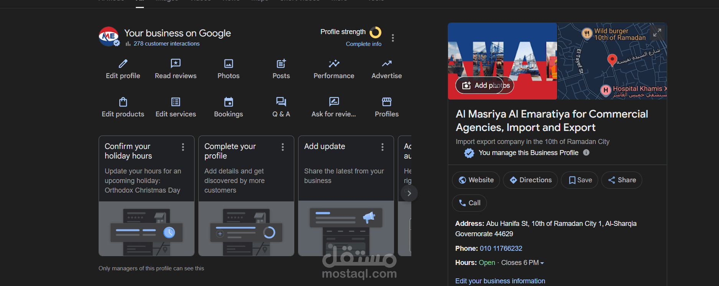Call the business
Screen dimensions: 719x286
[469, 203]
